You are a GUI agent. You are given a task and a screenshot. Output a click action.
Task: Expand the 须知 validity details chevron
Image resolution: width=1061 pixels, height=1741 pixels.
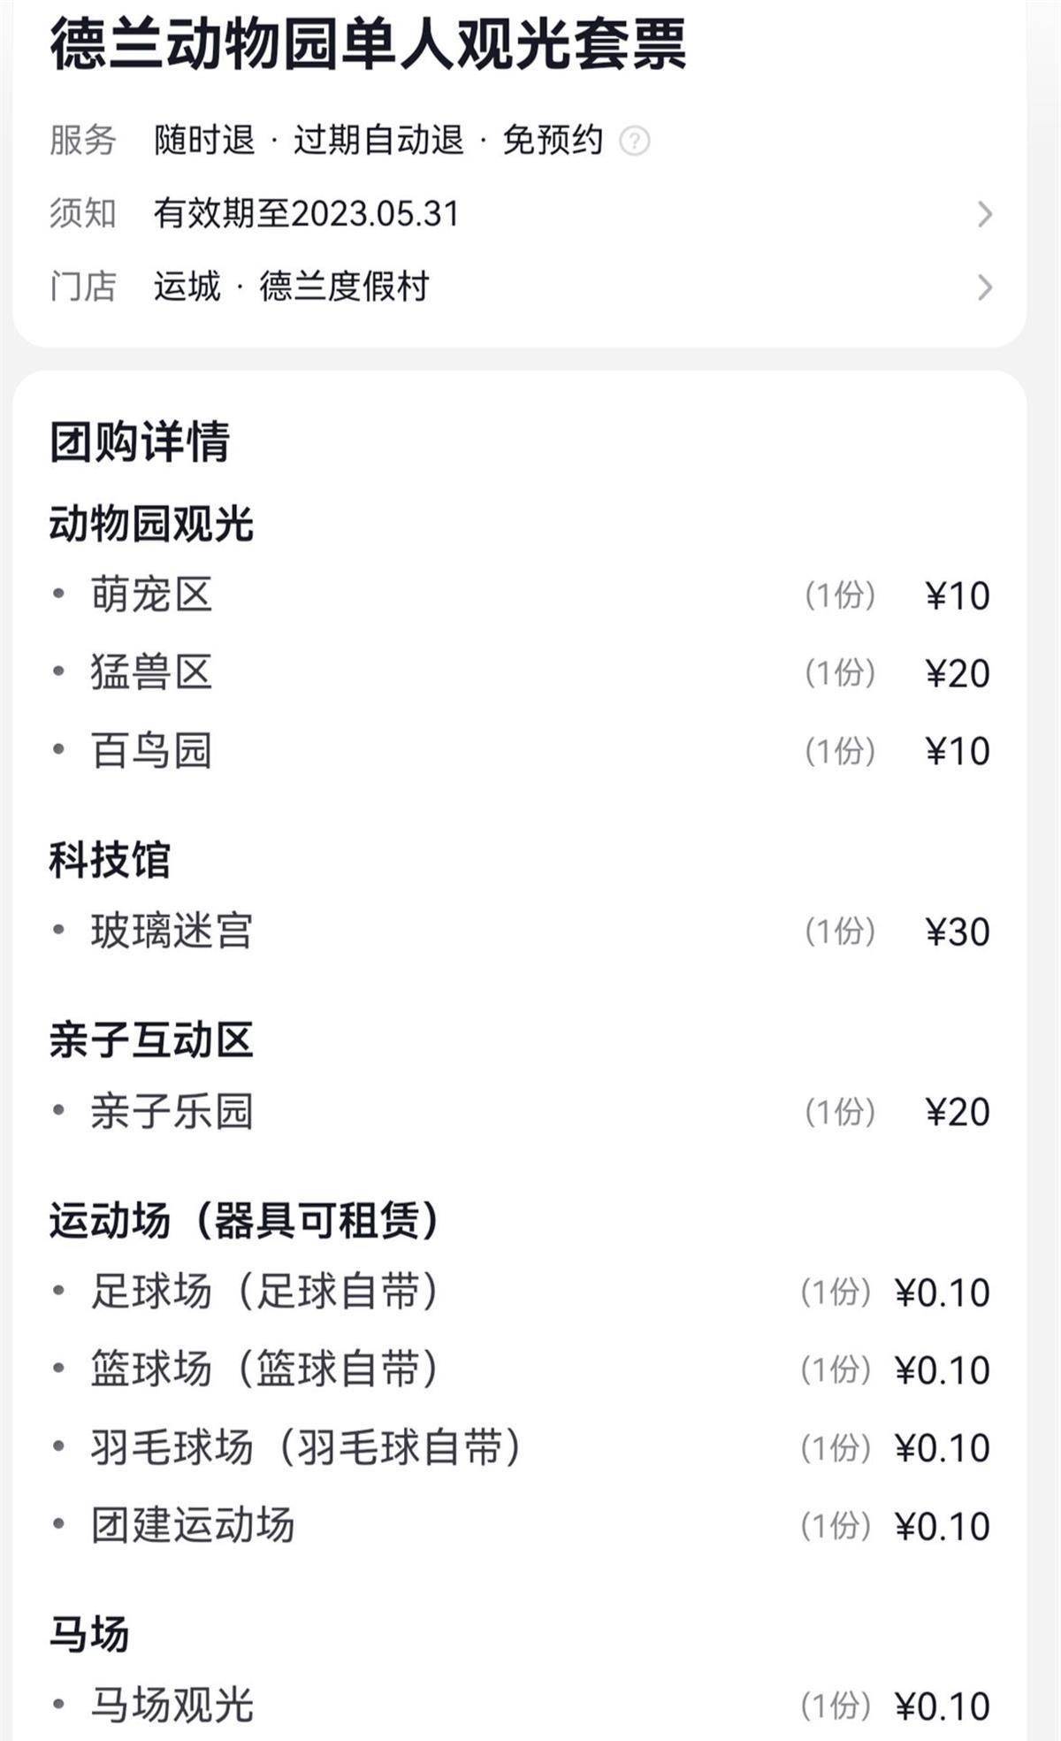(984, 214)
